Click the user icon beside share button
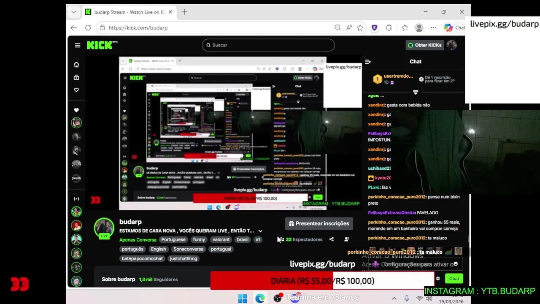The width and height of the screenshot is (540, 304). click(346, 239)
